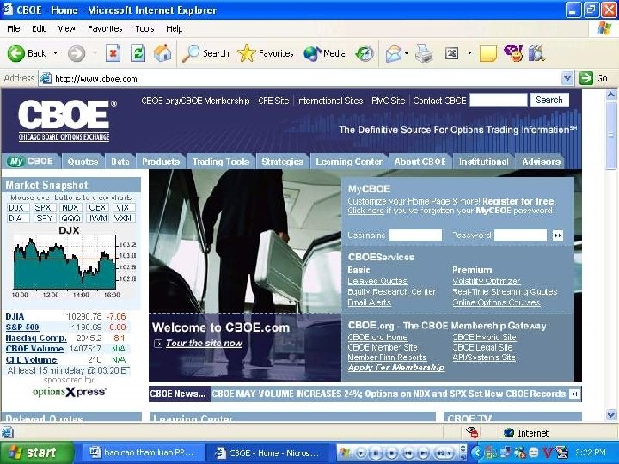Open the Edit menu
Screen dimensions: 619x464
pyautogui.click(x=39, y=28)
